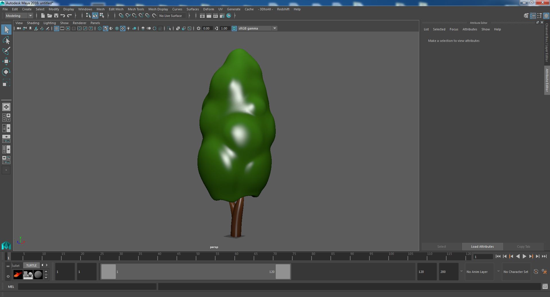Viewport: 550px width, 297px height.
Task: Select by component type mode icon
Action: coord(102,16)
